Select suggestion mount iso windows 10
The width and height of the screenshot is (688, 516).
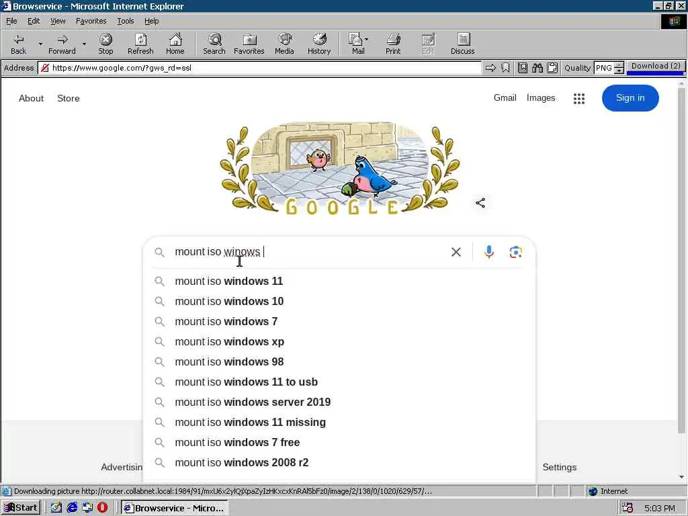[x=339, y=302]
